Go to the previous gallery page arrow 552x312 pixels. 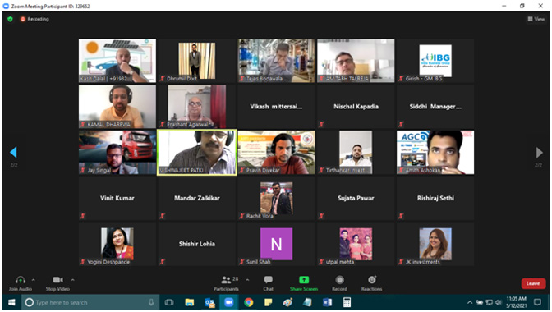click(13, 153)
